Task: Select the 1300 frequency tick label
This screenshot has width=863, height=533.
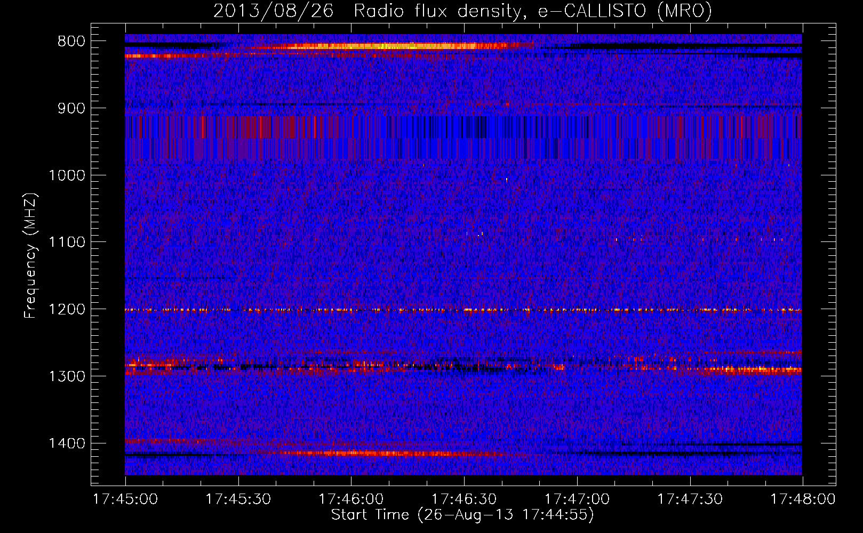Action: click(x=67, y=377)
